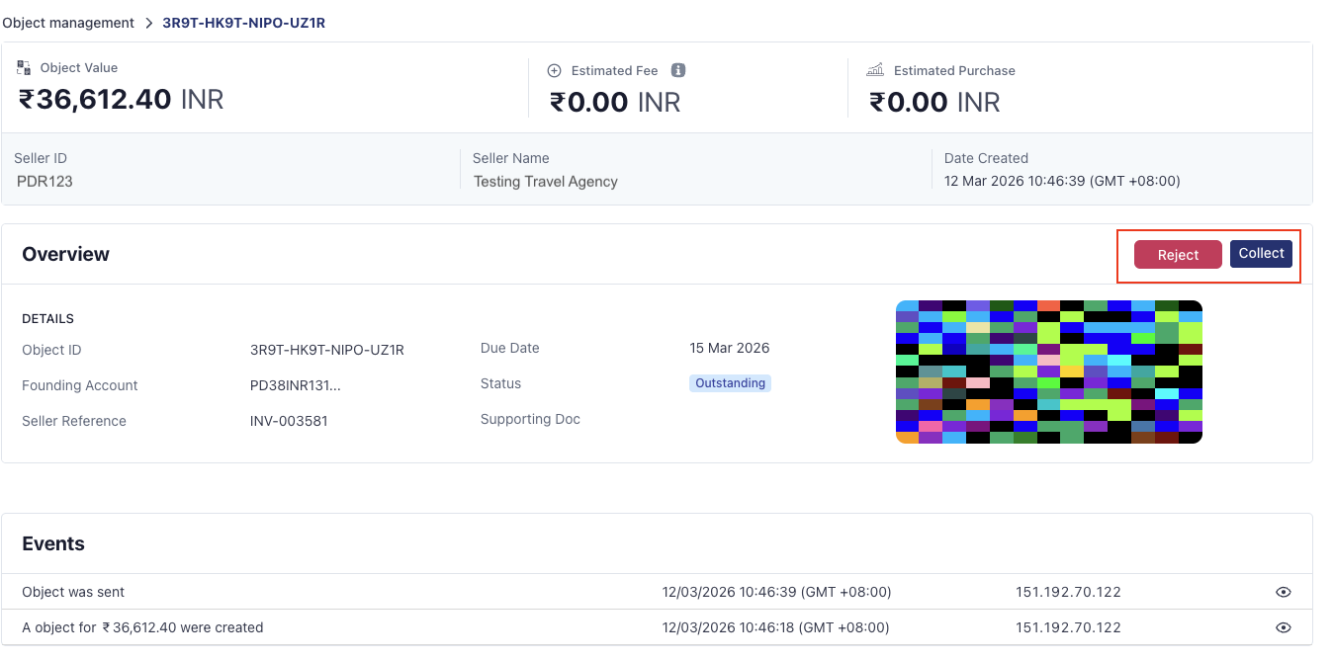View details of 'Object was sent' event

pos(1284,592)
